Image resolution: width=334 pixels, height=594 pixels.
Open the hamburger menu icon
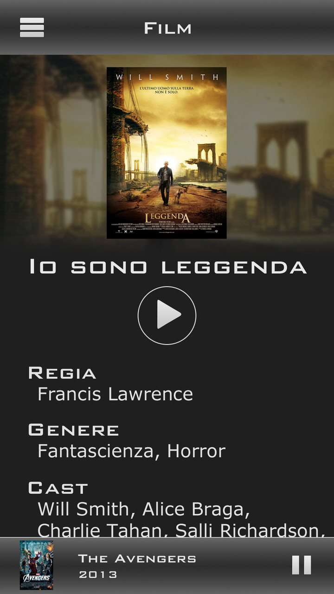coord(32,27)
